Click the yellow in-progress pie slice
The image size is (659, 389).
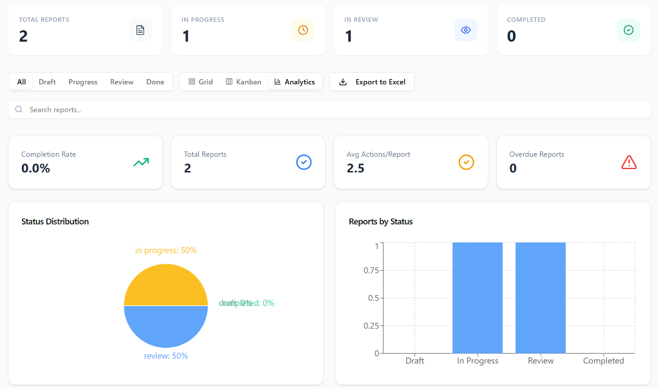coord(166,285)
